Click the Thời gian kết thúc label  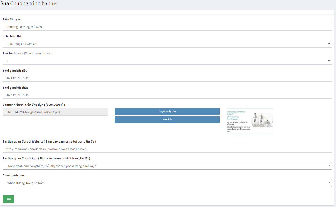click(x=15, y=88)
